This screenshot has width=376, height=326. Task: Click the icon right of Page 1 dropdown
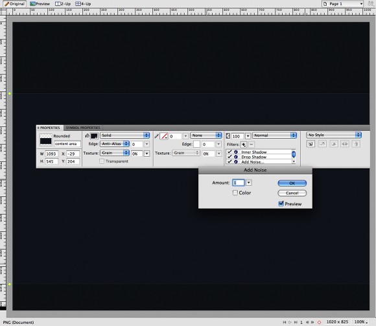pos(371,4)
